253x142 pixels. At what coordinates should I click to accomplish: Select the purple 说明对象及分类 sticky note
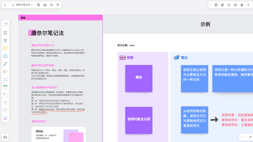pyautogui.click(x=139, y=120)
